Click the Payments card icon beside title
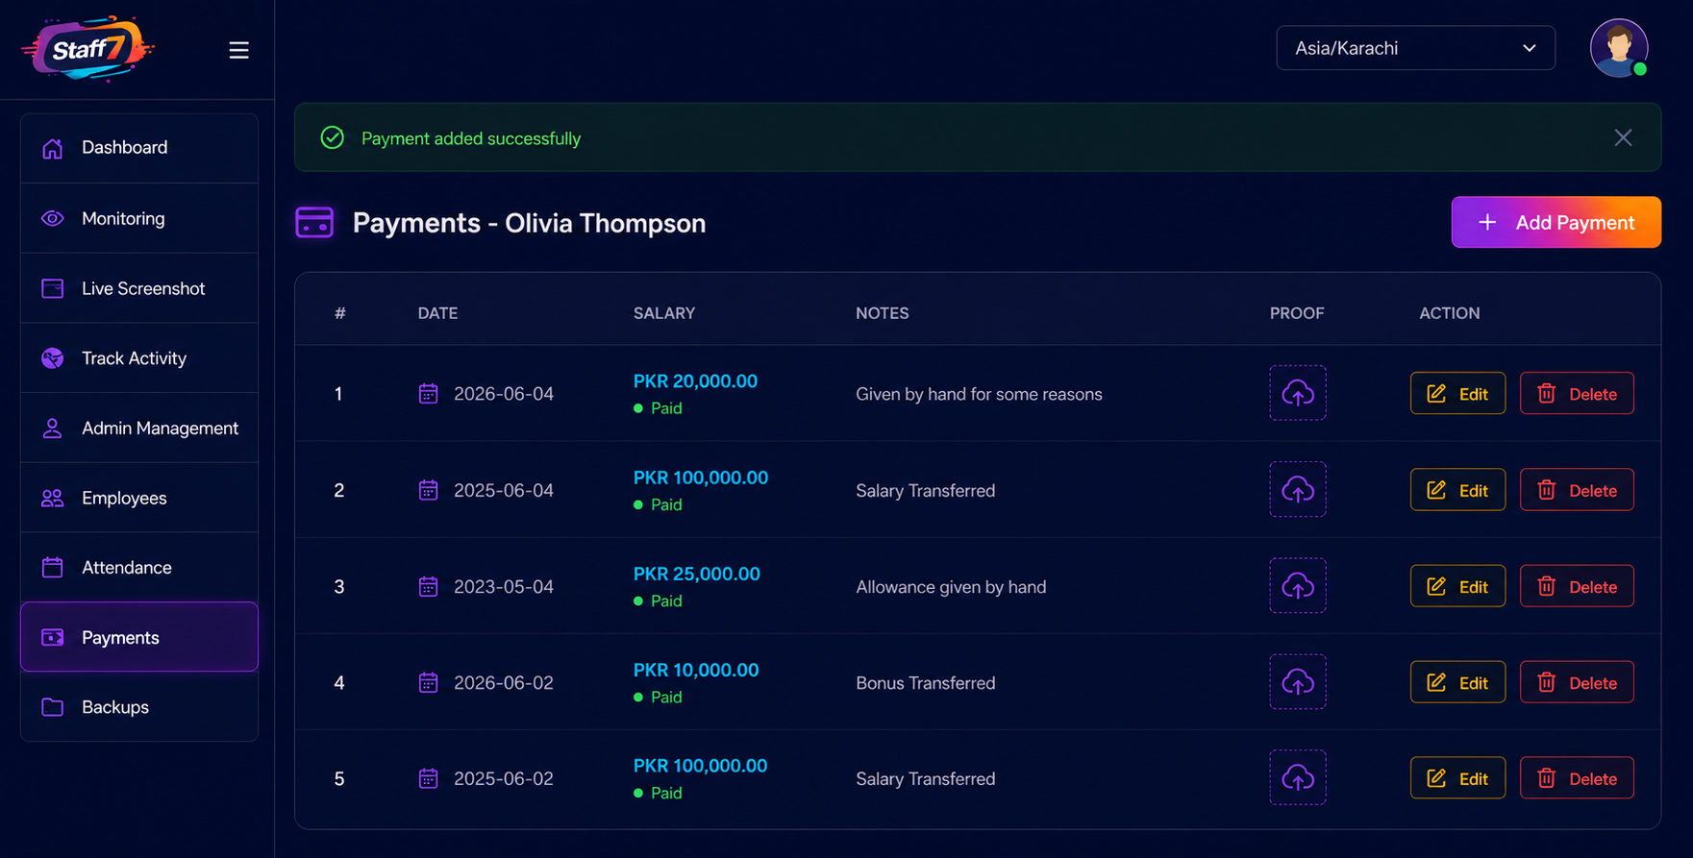1693x858 pixels. click(314, 222)
